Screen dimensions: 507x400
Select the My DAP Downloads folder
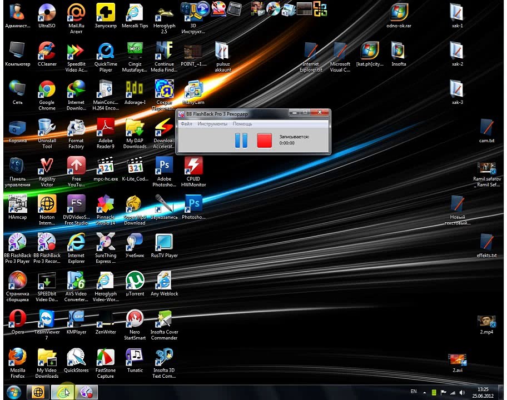(x=135, y=134)
